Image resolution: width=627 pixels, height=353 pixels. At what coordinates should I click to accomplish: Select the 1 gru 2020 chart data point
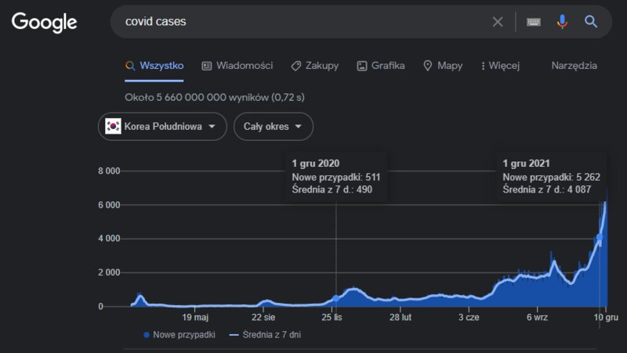pos(336,298)
